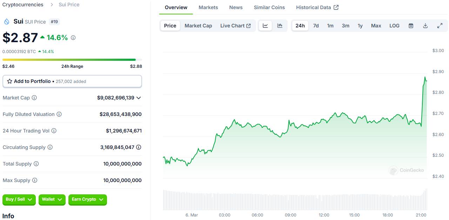The height and width of the screenshot is (220, 449).
Task: Click the 12:00 time axis label
Action: (x=324, y=215)
